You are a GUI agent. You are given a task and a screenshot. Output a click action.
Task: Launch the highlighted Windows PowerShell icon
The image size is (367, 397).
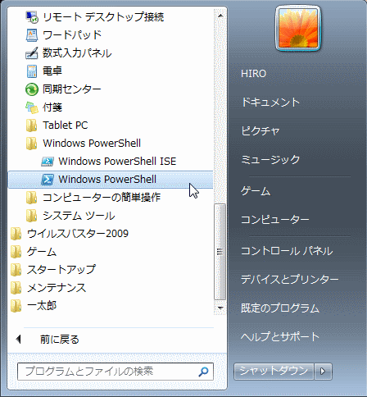point(48,180)
